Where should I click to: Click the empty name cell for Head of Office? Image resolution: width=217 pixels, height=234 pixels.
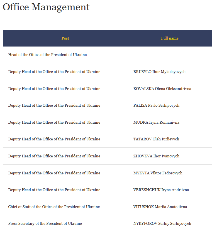[170, 55]
